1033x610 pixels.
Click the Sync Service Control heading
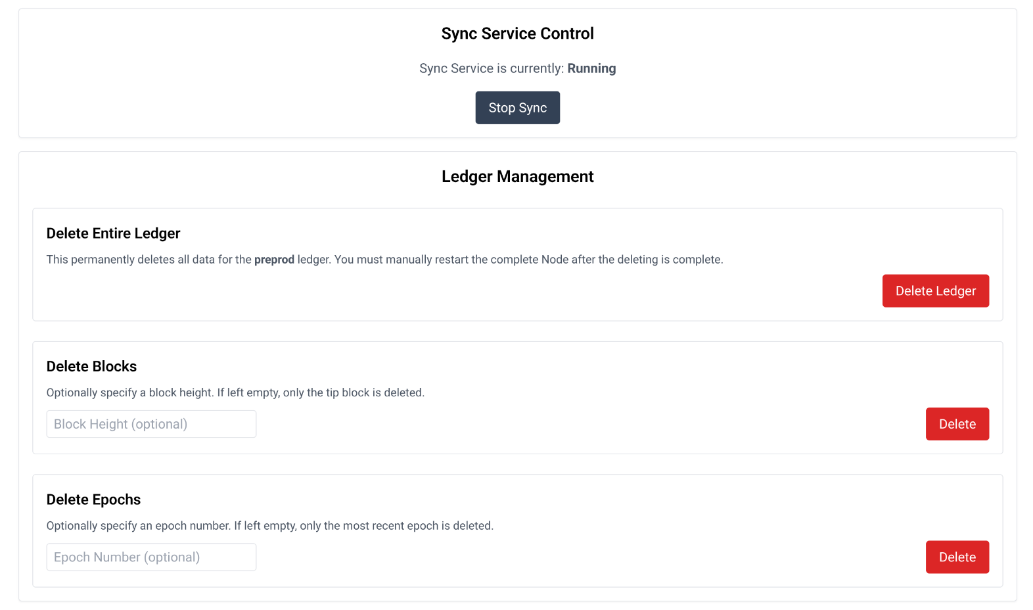517,34
